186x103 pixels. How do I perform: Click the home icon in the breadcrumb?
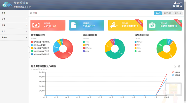(x=31, y=13)
